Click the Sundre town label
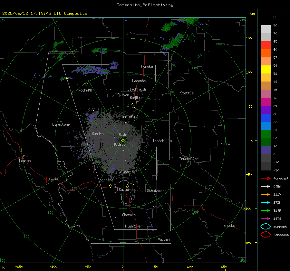Image resolution: width=290 pixels, height=271 pixels. [x=98, y=133]
